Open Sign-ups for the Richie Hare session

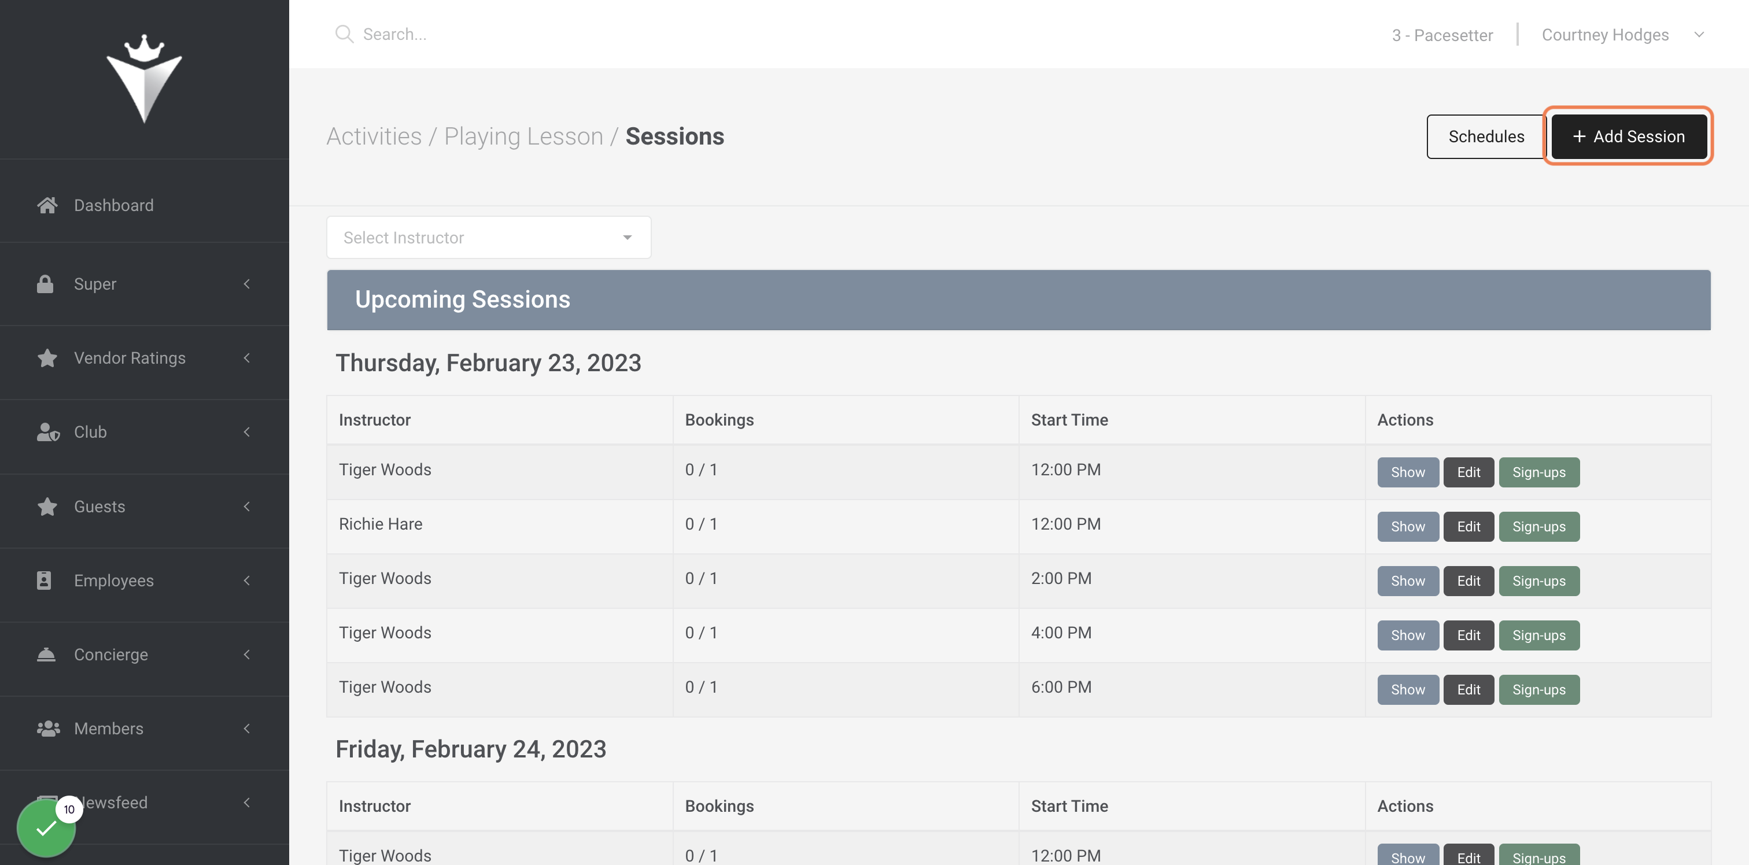[1538, 526]
